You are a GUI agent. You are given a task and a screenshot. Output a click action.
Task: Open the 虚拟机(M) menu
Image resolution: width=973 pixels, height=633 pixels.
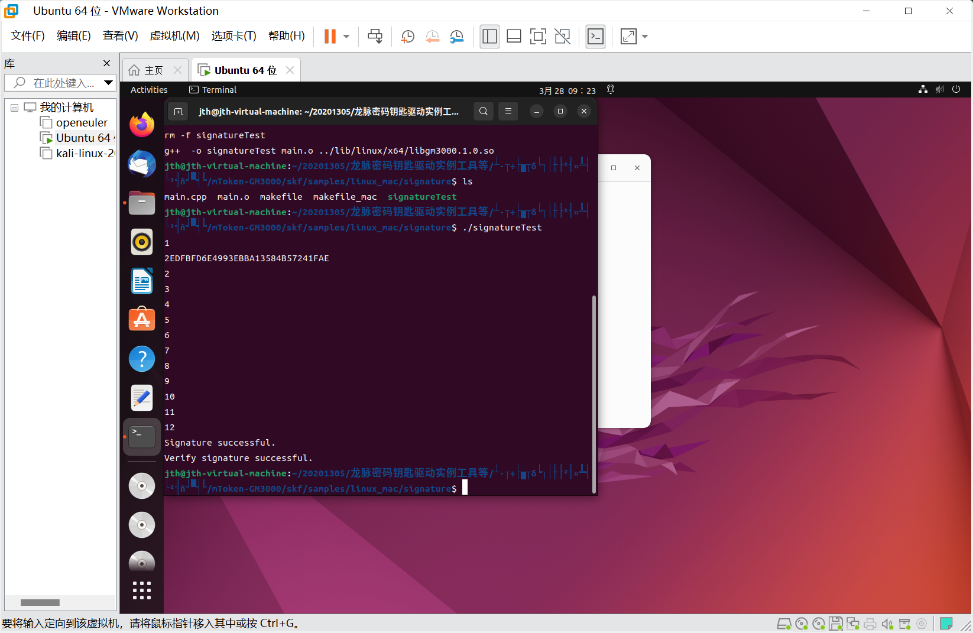(x=175, y=36)
